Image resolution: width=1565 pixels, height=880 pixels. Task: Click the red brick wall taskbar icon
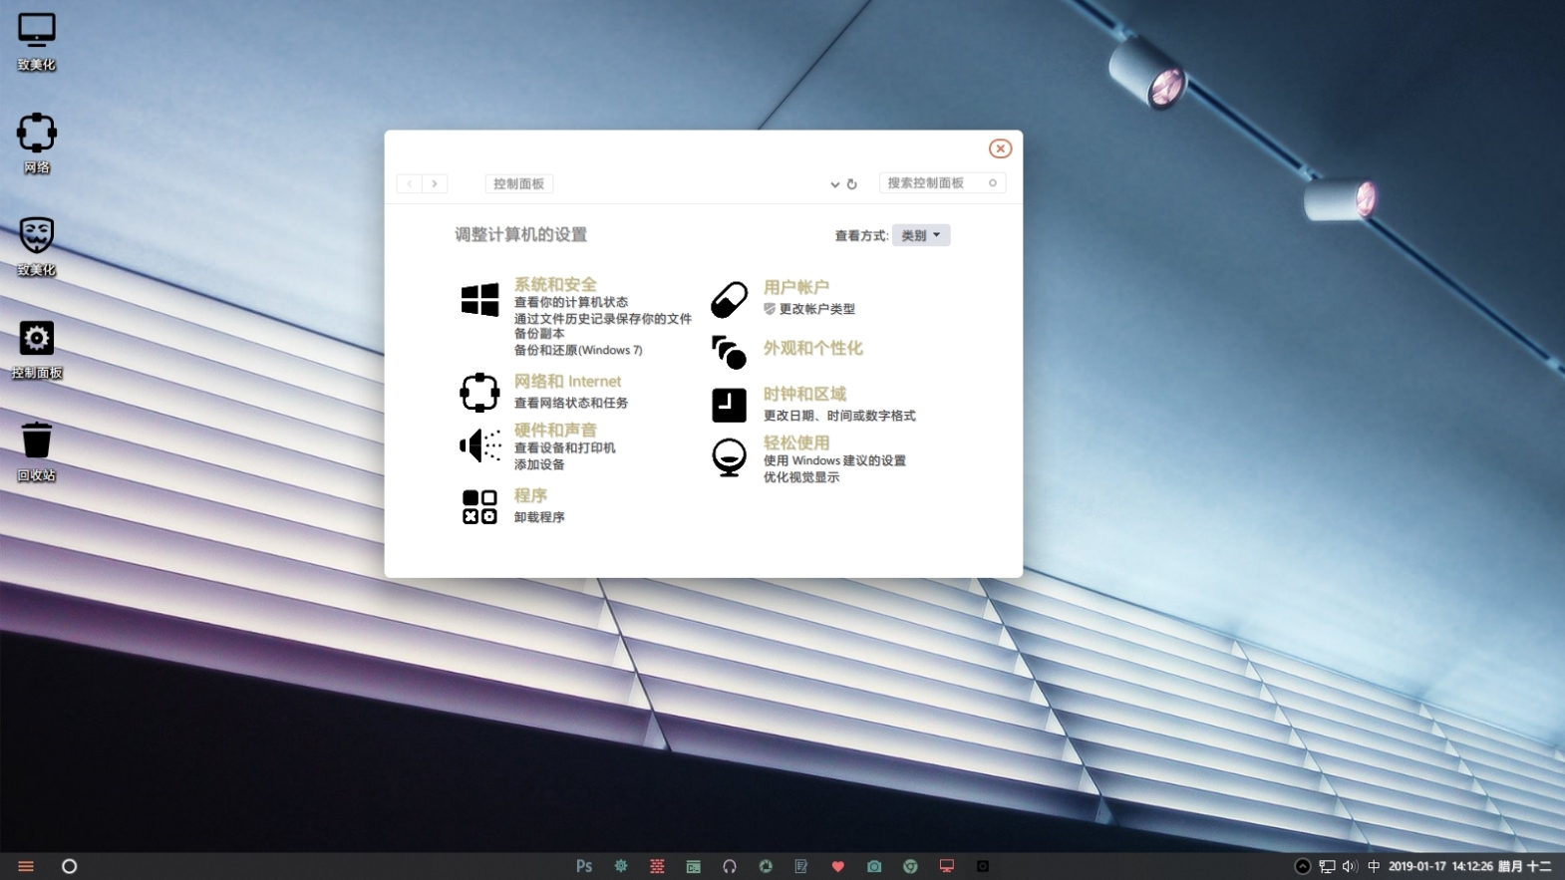pos(657,866)
